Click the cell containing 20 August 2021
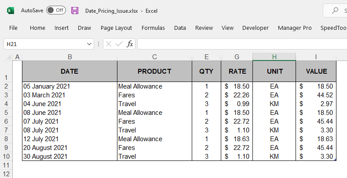 pyautogui.click(x=69, y=148)
